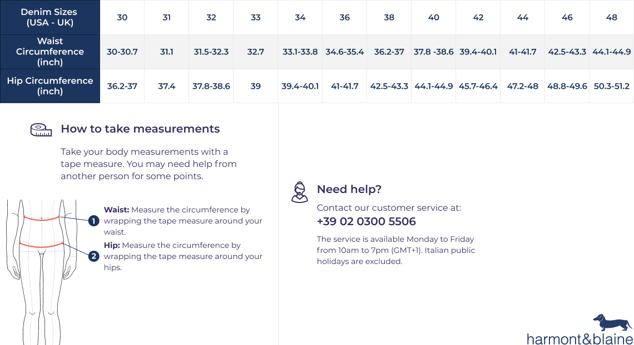Select the 33.1-33.8 waist cell
Screen dimensions: 634x345
[x=300, y=52]
